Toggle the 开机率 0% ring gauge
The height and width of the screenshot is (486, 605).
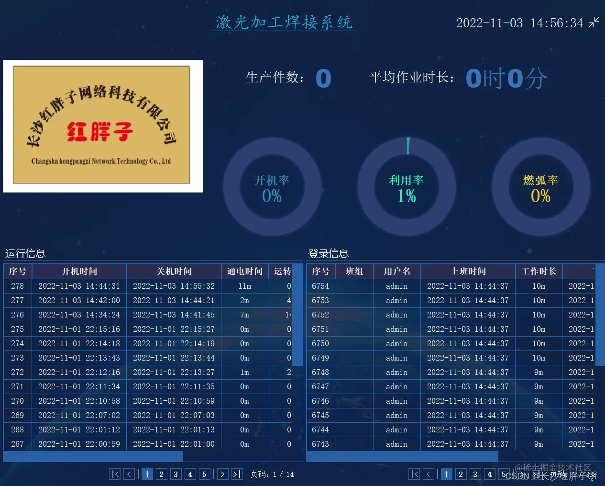pyautogui.click(x=272, y=187)
